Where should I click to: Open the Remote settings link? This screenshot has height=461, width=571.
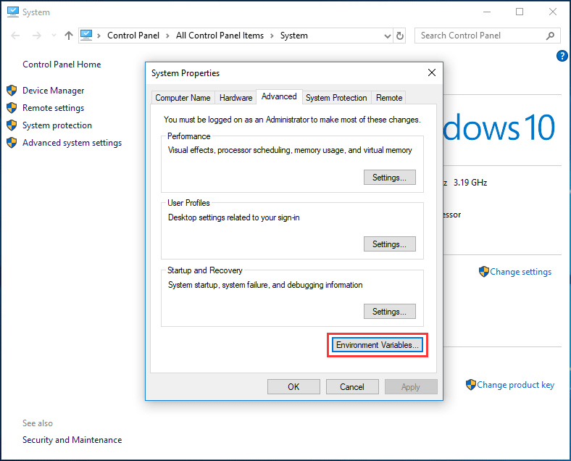(x=53, y=108)
